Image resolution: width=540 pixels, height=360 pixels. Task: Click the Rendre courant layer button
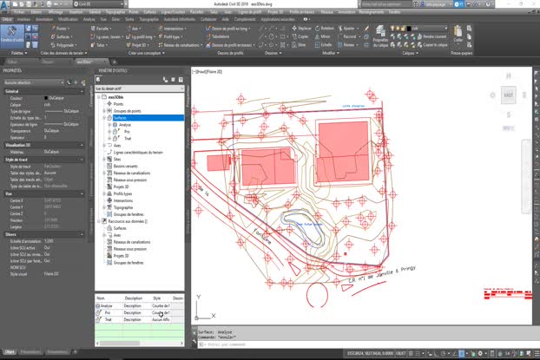[431, 36]
